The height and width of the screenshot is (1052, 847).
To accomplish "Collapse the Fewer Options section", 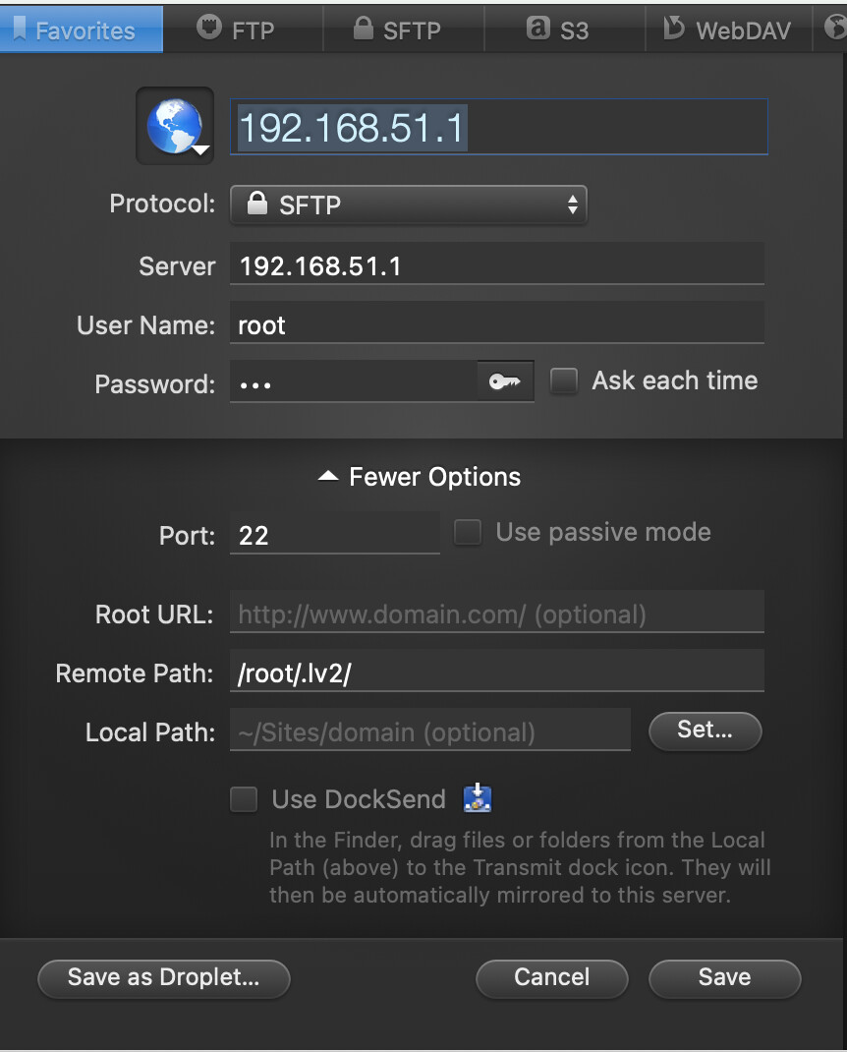I will (x=420, y=478).
